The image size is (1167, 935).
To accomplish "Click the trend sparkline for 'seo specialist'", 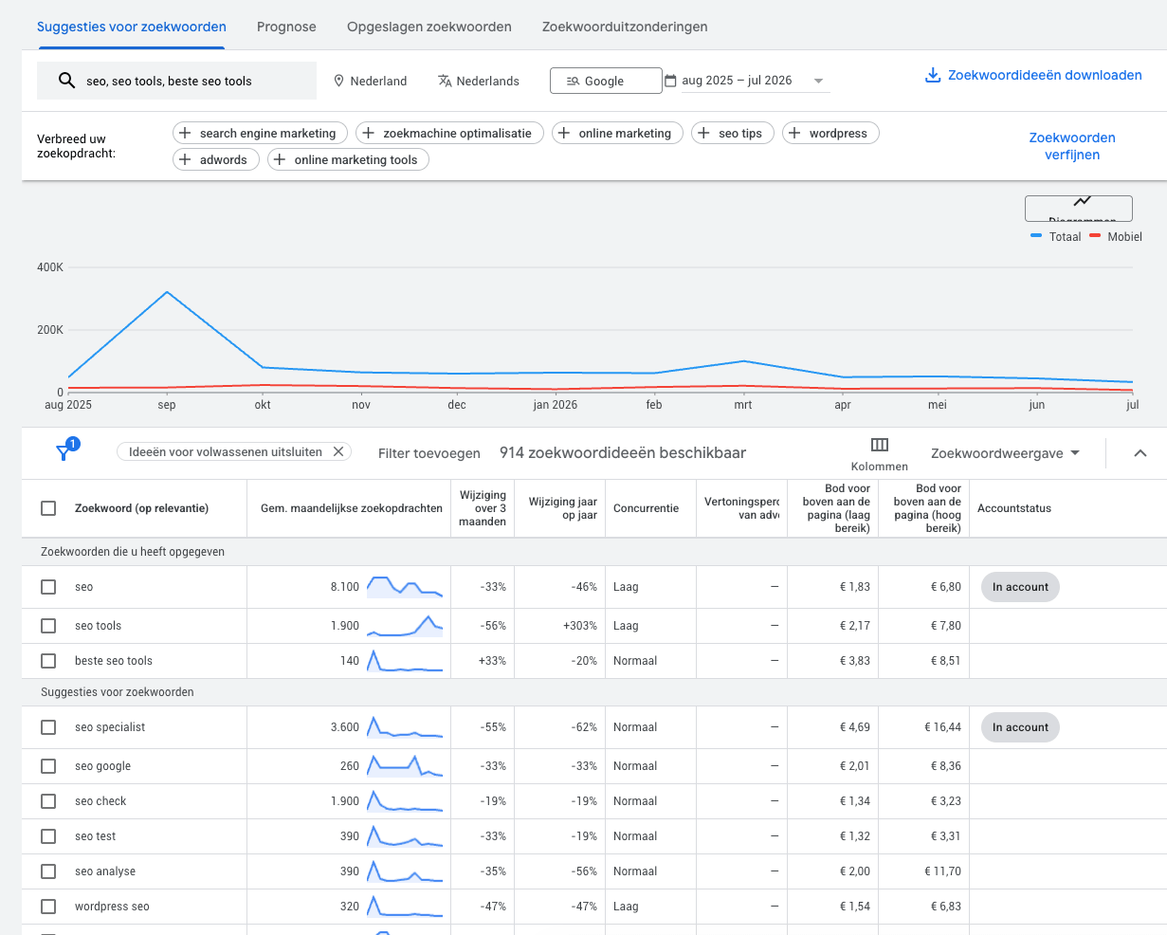I will tap(405, 727).
